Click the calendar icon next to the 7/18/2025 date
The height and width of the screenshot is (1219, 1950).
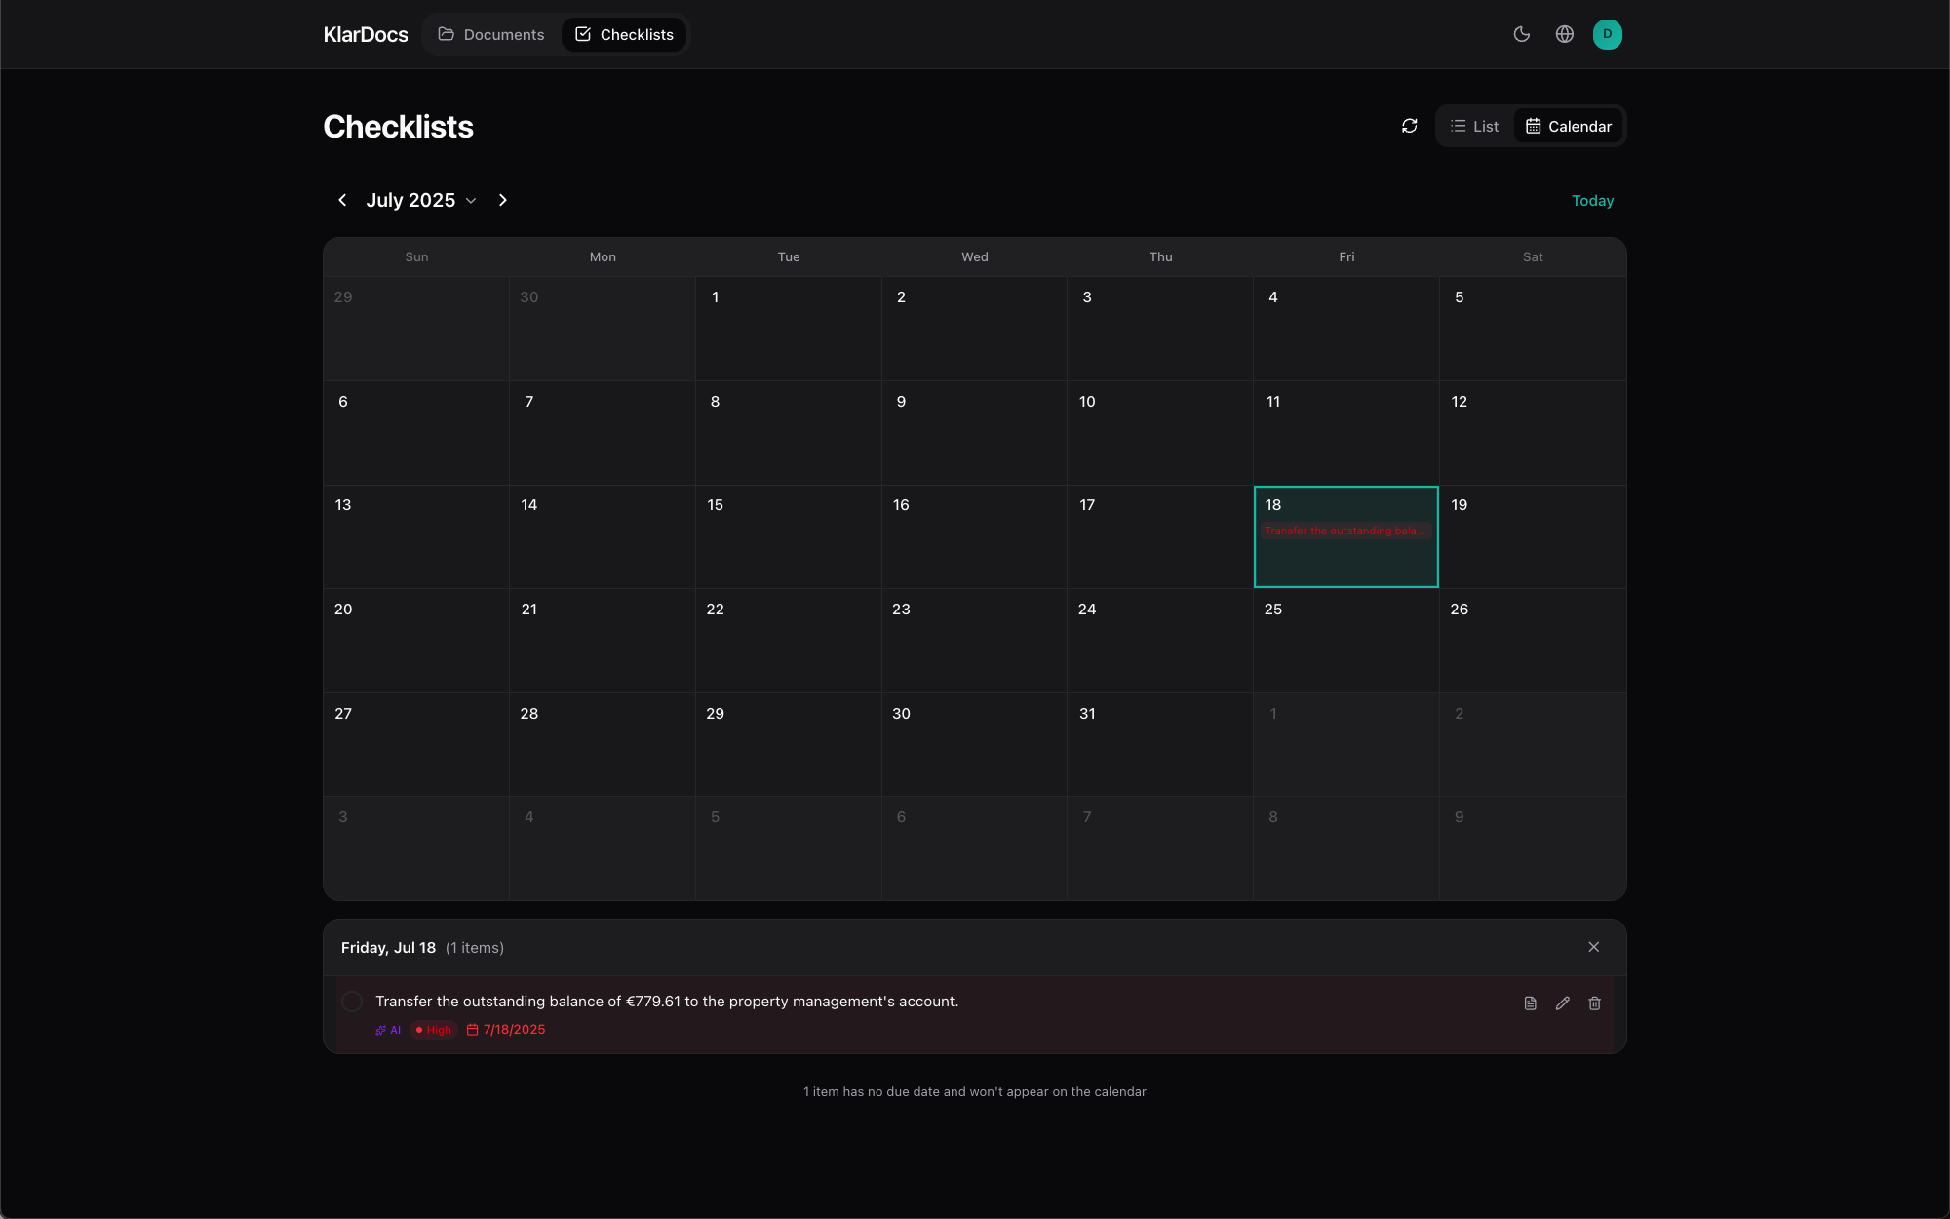470,1029
